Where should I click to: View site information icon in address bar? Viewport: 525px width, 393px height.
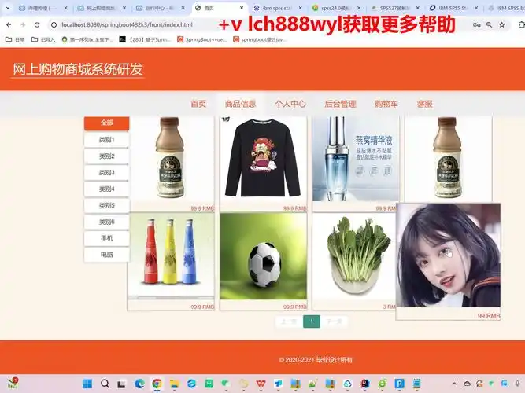coord(54,24)
